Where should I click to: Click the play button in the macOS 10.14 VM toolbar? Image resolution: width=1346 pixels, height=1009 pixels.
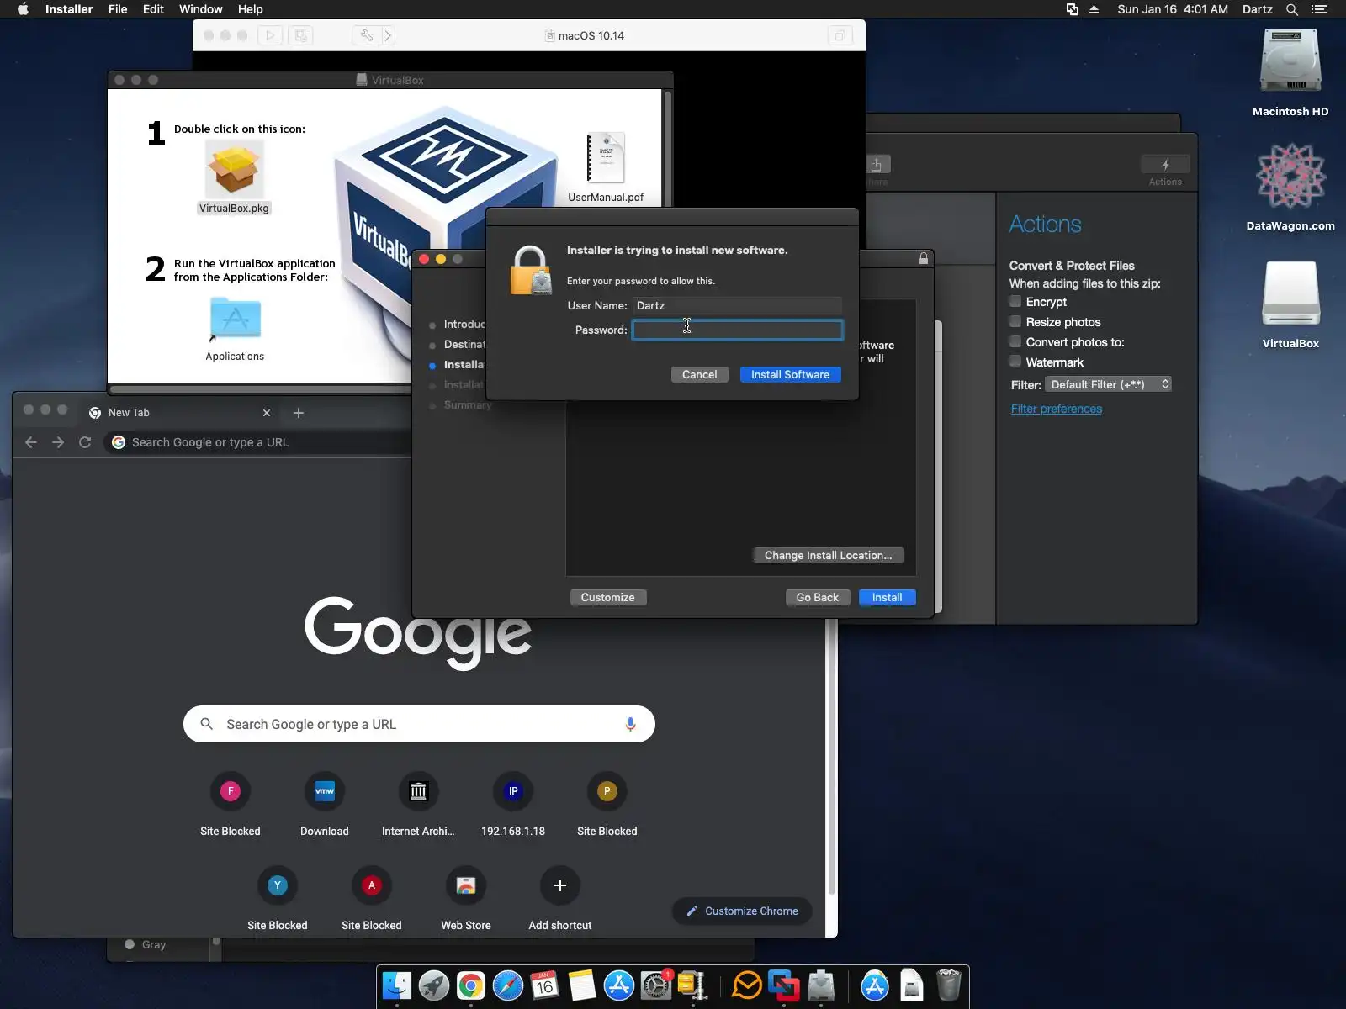click(270, 35)
